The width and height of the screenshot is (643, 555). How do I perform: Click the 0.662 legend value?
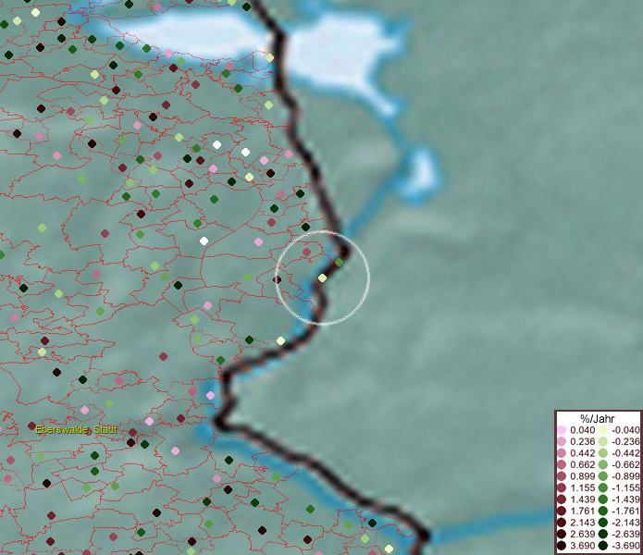point(583,465)
